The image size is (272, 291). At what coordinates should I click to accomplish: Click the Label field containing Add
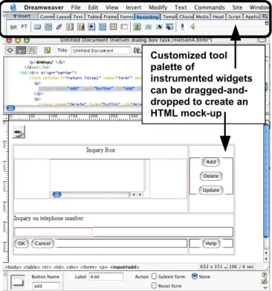click(x=106, y=277)
